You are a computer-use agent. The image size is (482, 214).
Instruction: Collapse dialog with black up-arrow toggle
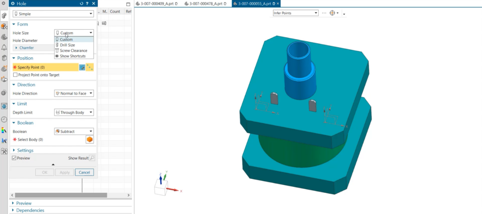click(x=53, y=165)
